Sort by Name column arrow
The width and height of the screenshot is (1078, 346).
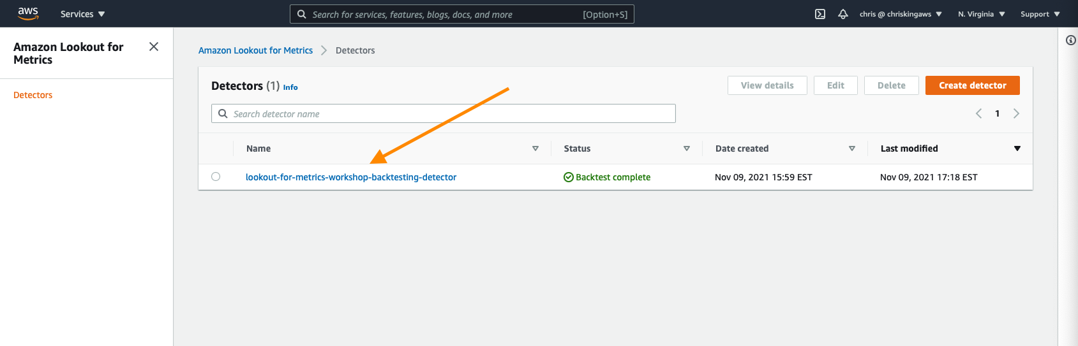tap(535, 148)
